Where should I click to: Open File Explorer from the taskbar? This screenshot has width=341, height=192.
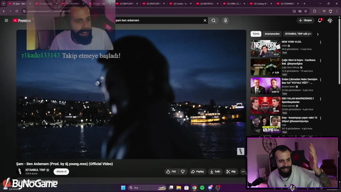pyautogui.click(x=179, y=188)
